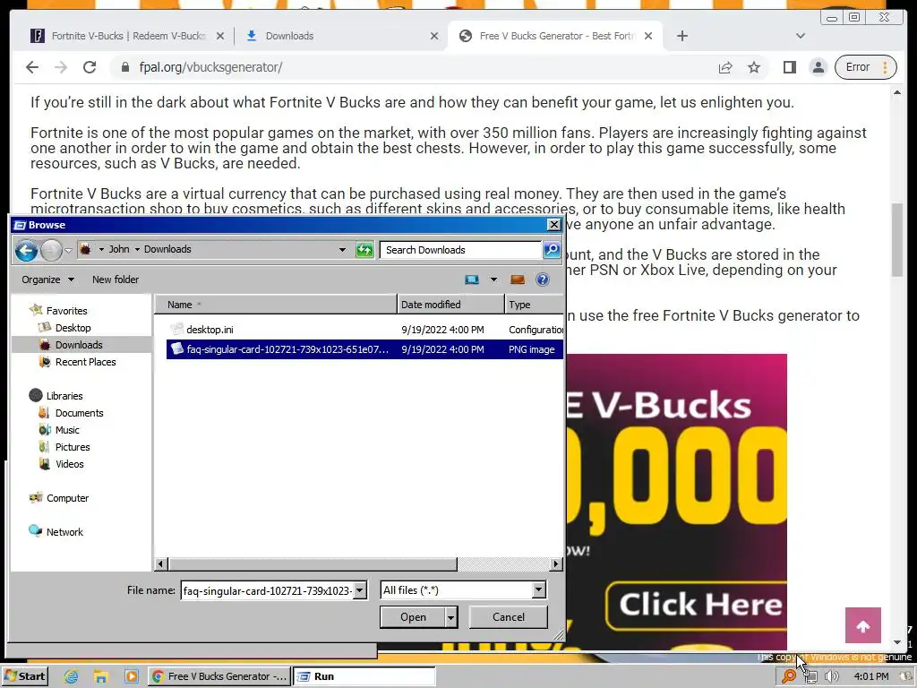Click the Search Downloads magnifier icon
917x688 pixels.
[x=552, y=250]
